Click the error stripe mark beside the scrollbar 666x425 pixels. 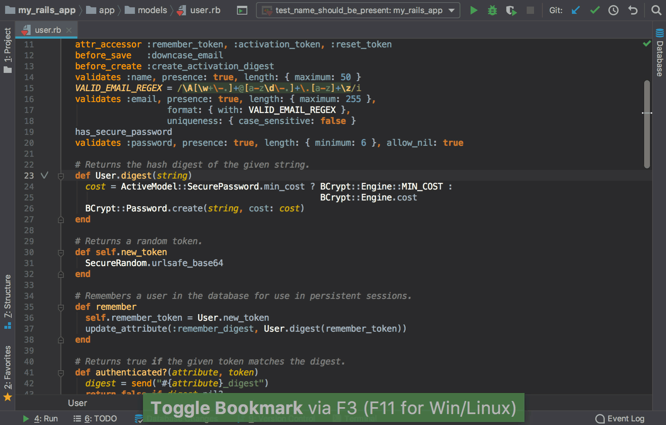pos(647,113)
